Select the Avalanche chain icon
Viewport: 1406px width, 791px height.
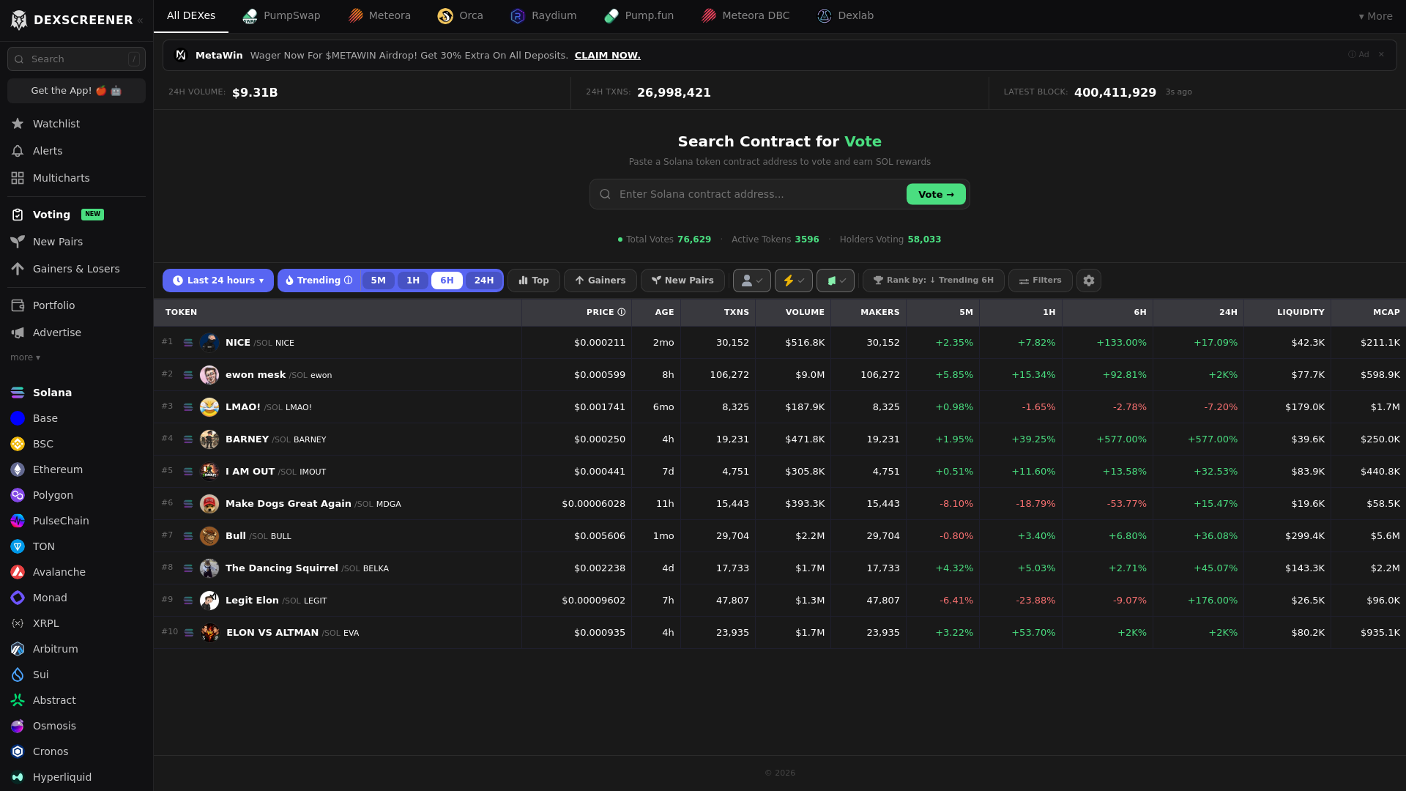coord(18,572)
